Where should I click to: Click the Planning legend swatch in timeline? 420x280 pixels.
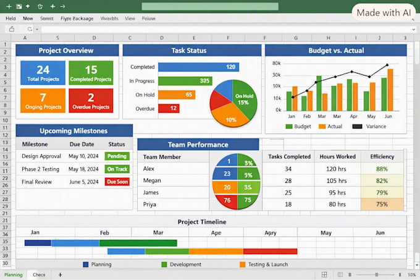86,265
